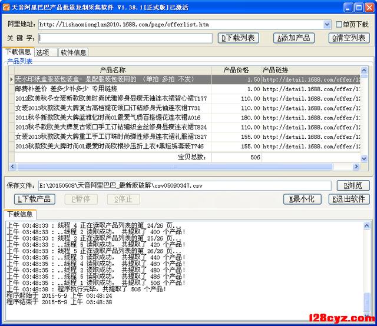Focus the 关键字 keyword input field

125,38
